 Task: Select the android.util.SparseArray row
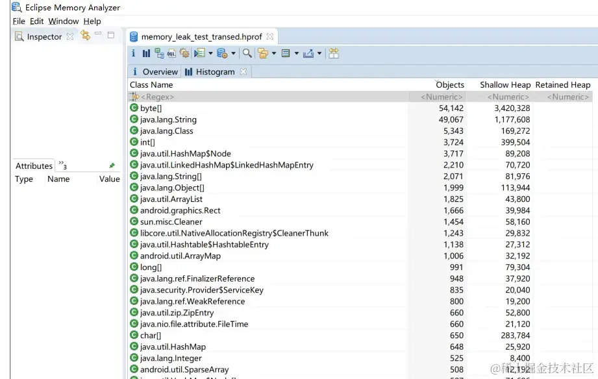pyautogui.click(x=360, y=369)
